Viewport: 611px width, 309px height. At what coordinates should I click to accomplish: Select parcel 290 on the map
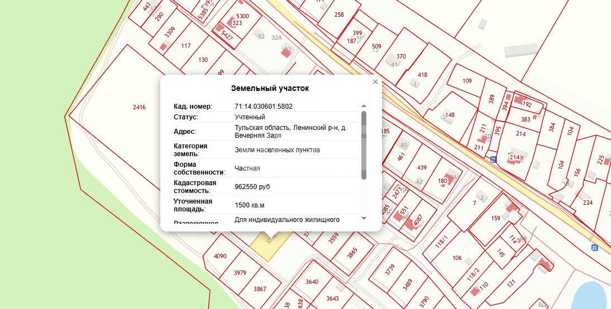pos(159,16)
